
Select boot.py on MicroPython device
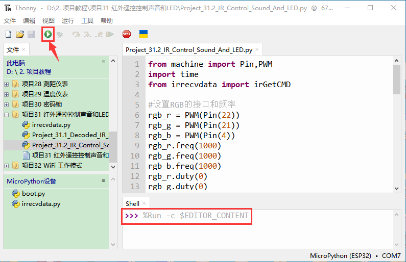point(33,194)
